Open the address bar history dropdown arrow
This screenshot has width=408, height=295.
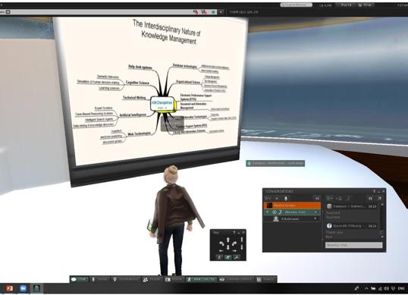[x=221, y=12]
